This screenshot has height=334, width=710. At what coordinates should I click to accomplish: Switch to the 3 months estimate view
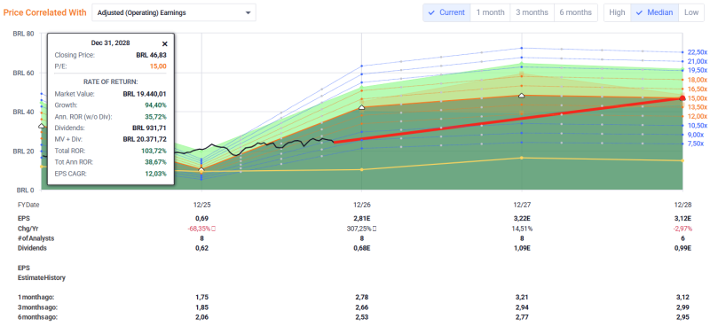coord(532,12)
